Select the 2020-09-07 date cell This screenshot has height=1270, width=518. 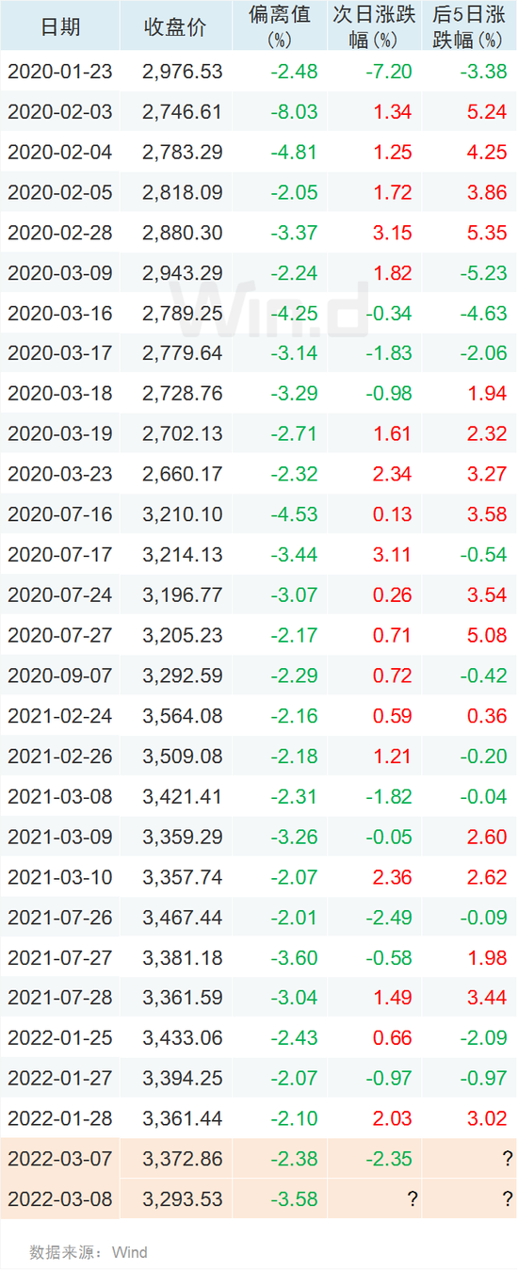(x=60, y=676)
